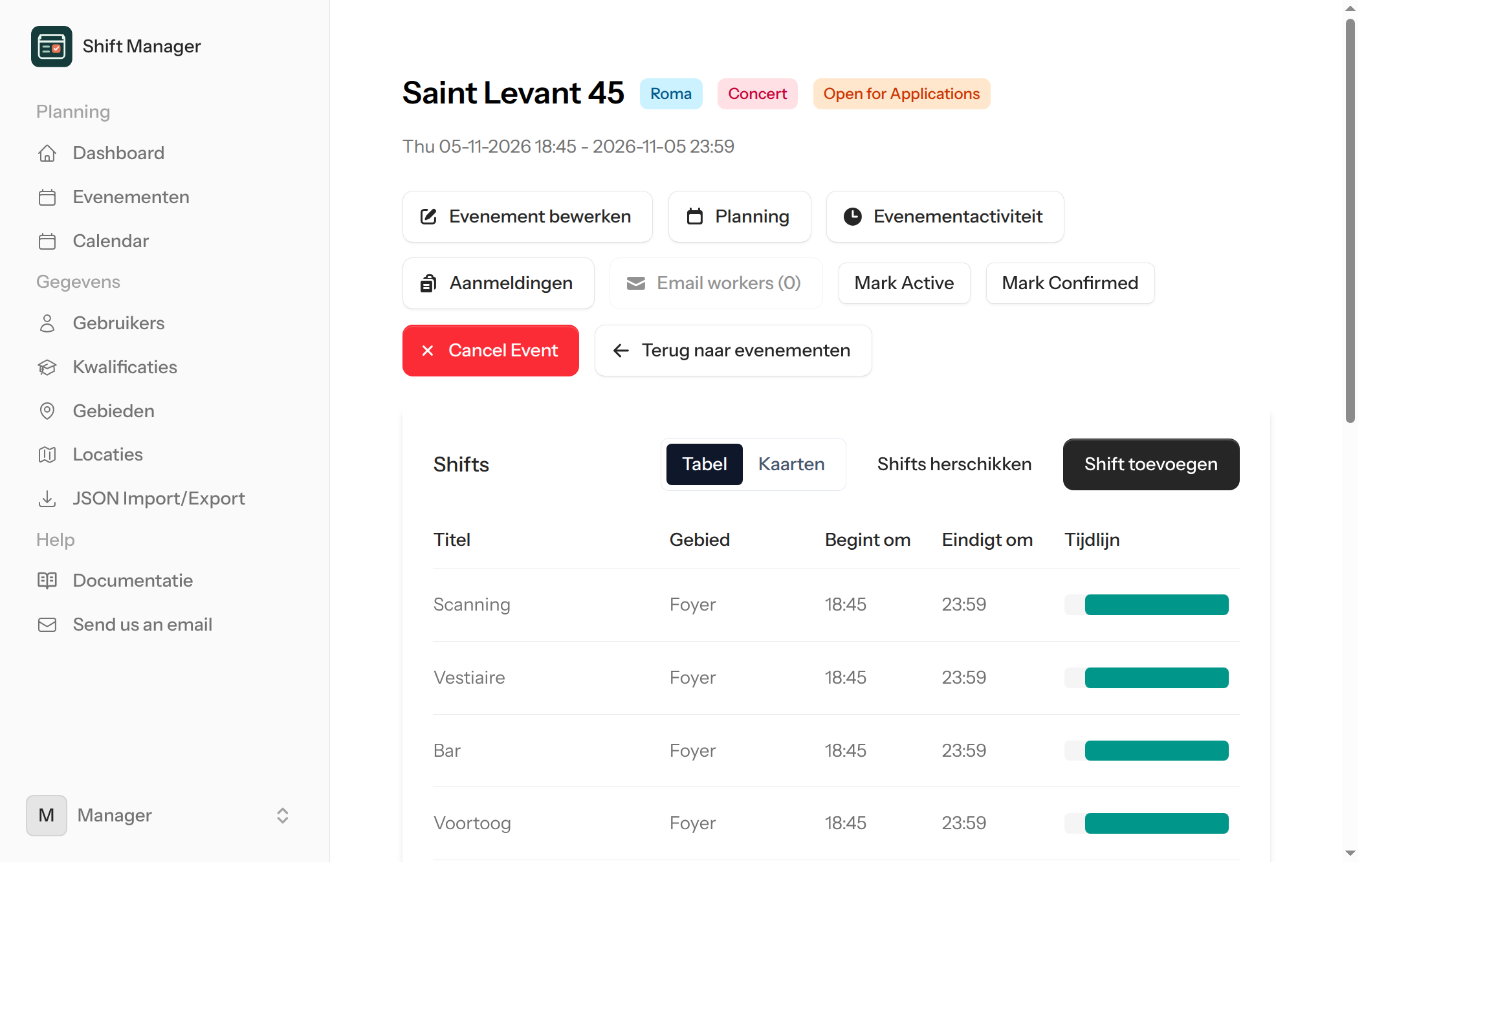Click the scrollbar down arrow
The height and width of the screenshot is (1031, 1485).
tap(1350, 853)
